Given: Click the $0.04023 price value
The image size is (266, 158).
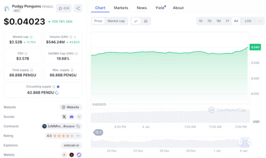Looking at the screenshot, I should tap(25, 22).
